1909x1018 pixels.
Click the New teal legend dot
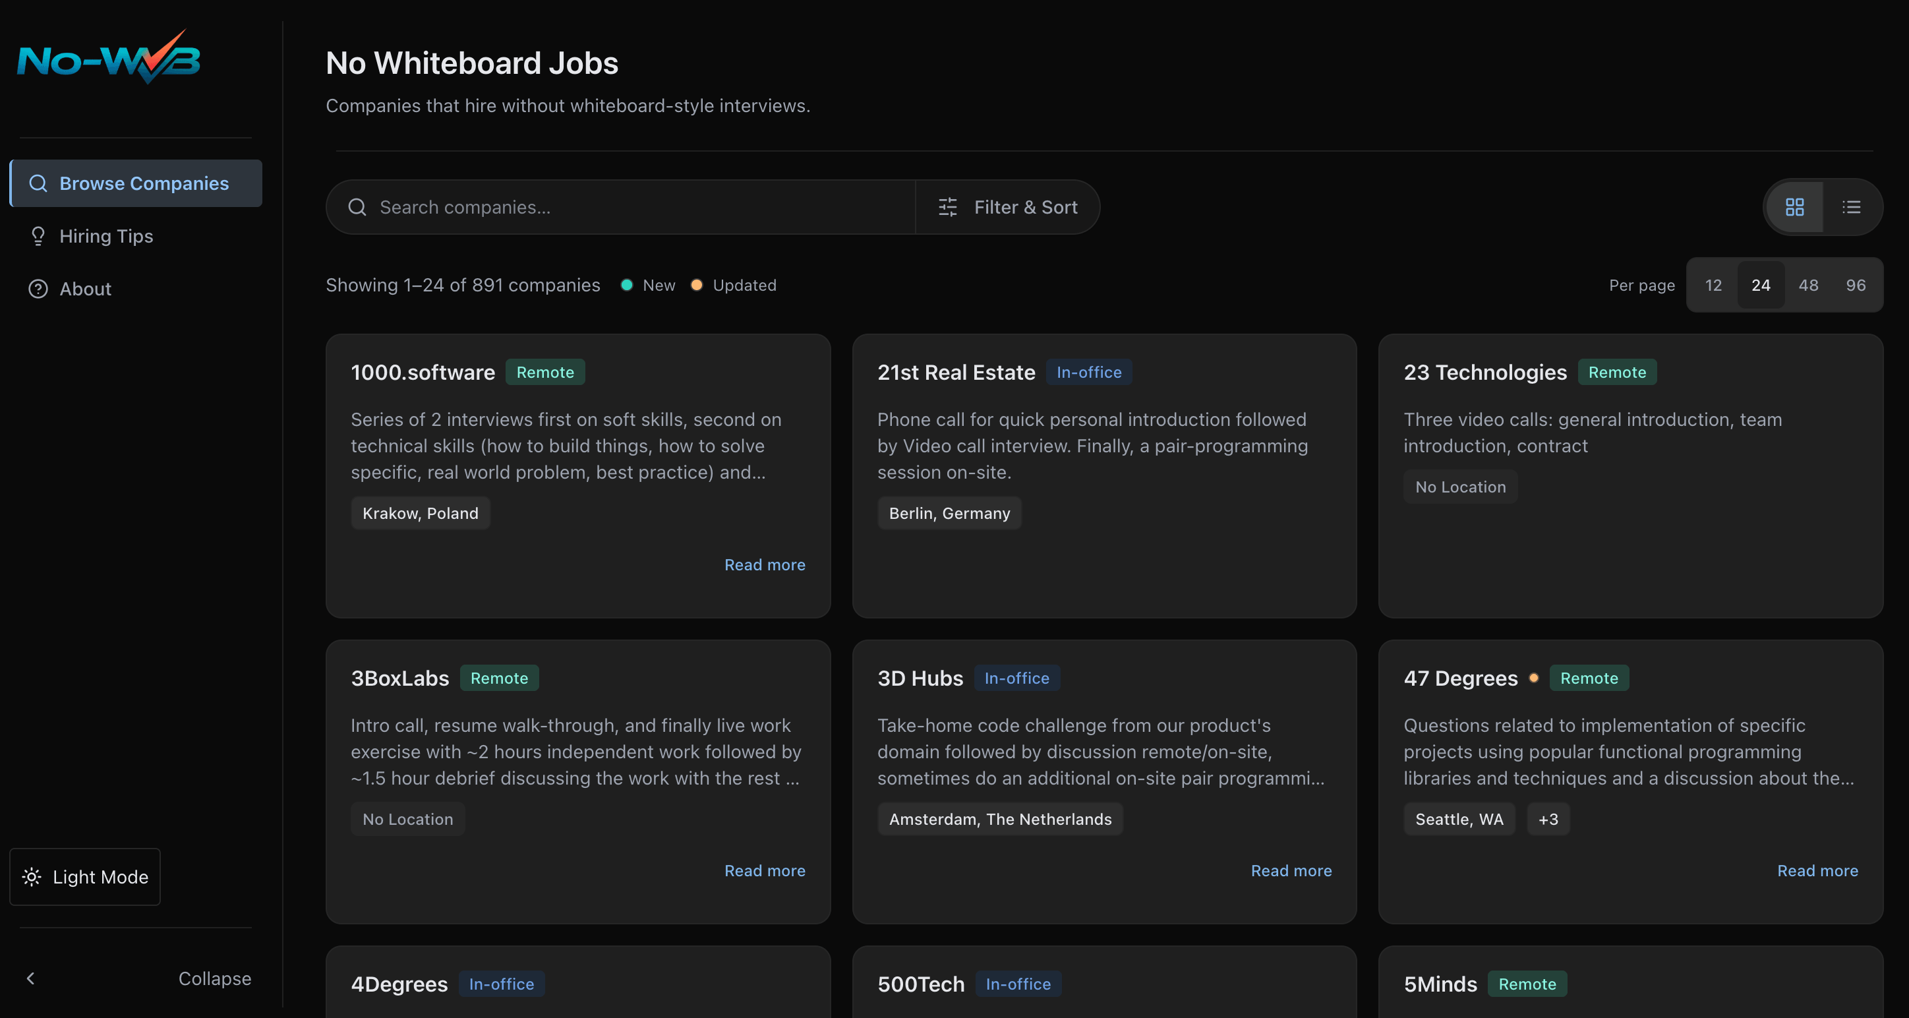point(626,285)
